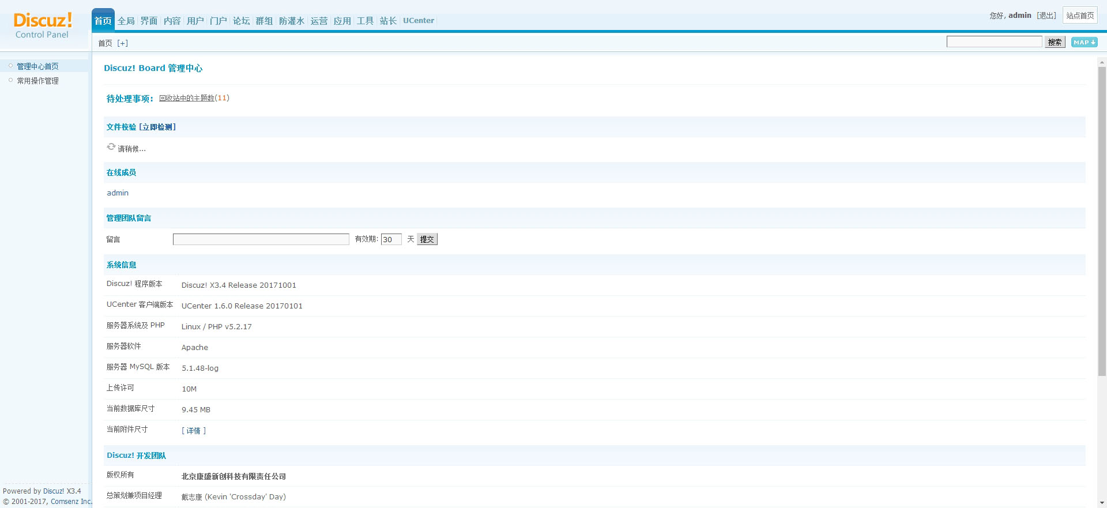Image resolution: width=1107 pixels, height=508 pixels.
Task: Click the 有效期 days input field
Action: (391, 239)
